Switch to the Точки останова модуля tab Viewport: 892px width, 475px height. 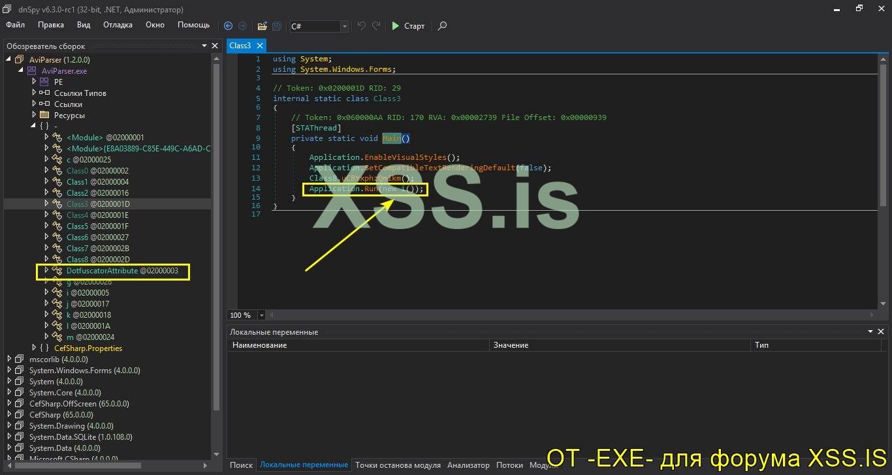tap(398, 465)
